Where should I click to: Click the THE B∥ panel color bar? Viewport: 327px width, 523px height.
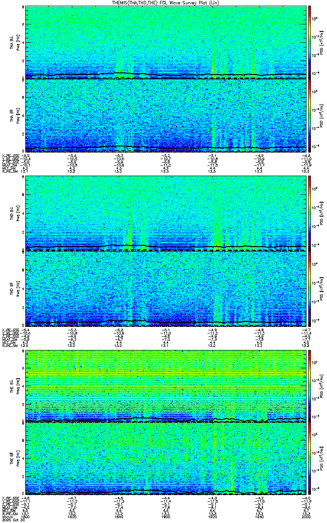310,458
